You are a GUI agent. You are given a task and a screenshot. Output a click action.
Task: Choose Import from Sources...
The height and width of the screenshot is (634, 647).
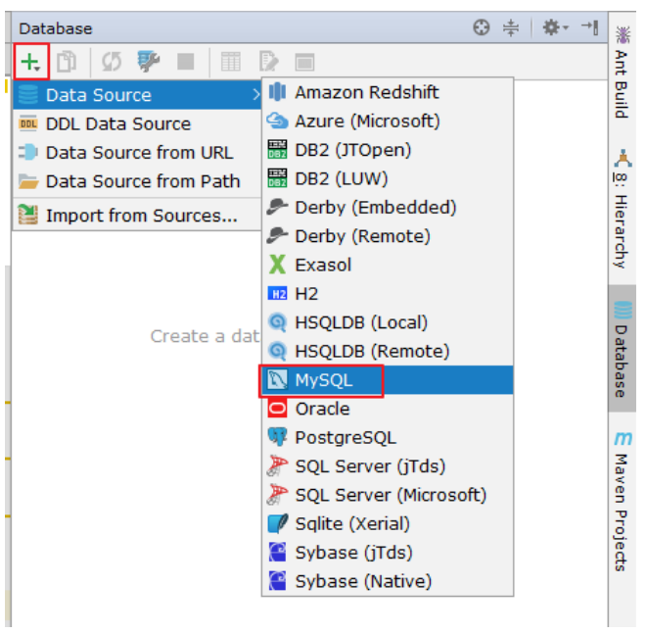137,216
